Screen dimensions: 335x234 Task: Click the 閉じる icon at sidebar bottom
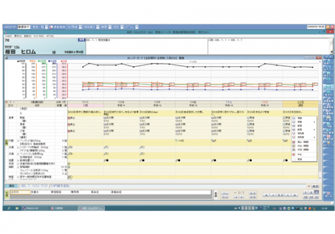click(x=328, y=194)
